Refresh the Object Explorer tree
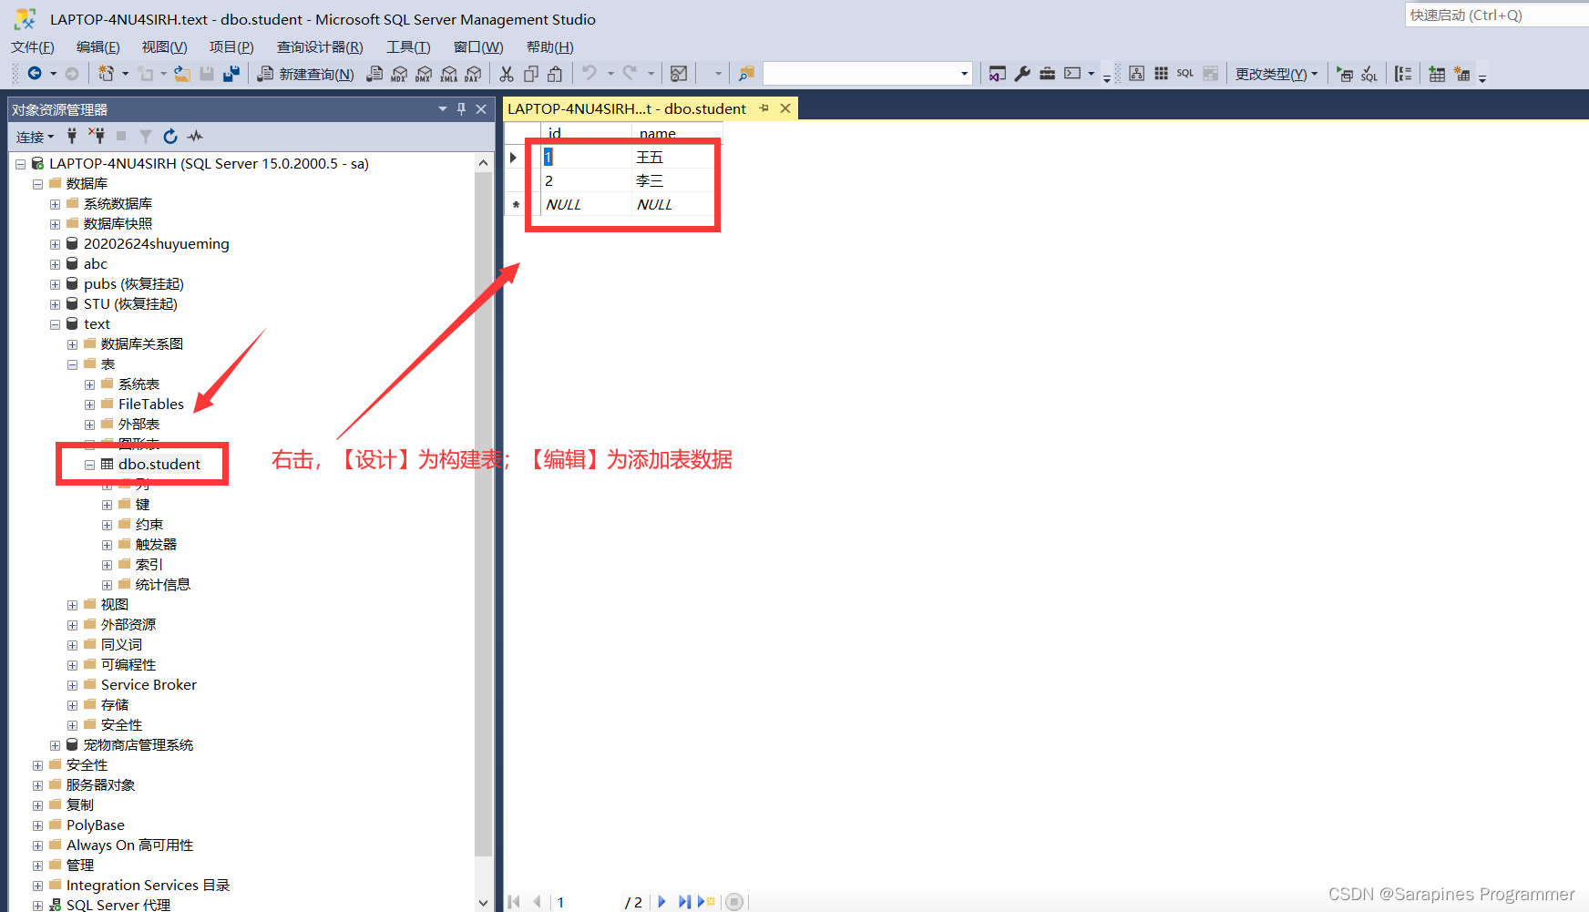 click(170, 136)
